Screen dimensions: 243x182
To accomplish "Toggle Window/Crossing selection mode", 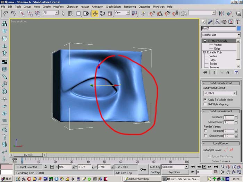I will (86, 14).
